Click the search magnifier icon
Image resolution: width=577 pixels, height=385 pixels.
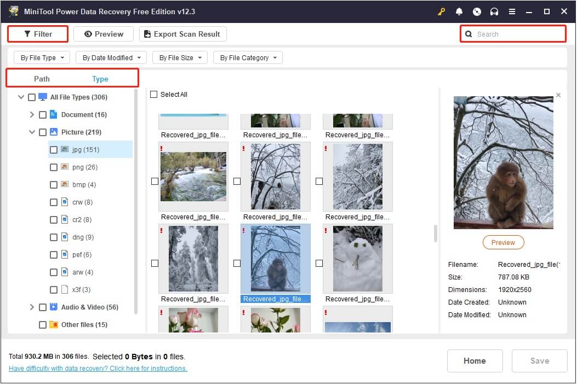[x=469, y=34]
